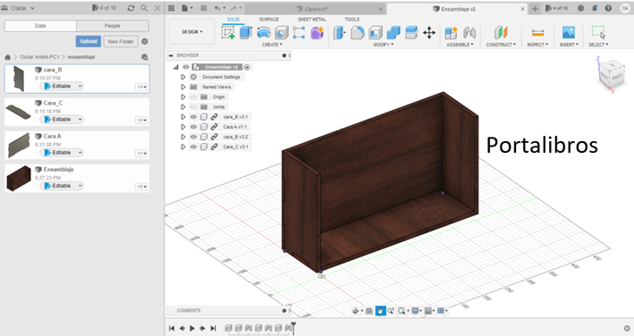Open the ASSEMBLE menu dropdown
Screen dimensions: 634x336
click(x=460, y=45)
